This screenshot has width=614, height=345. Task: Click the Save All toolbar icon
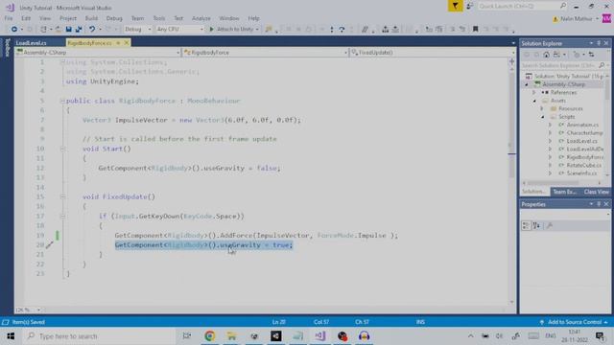[79, 29]
